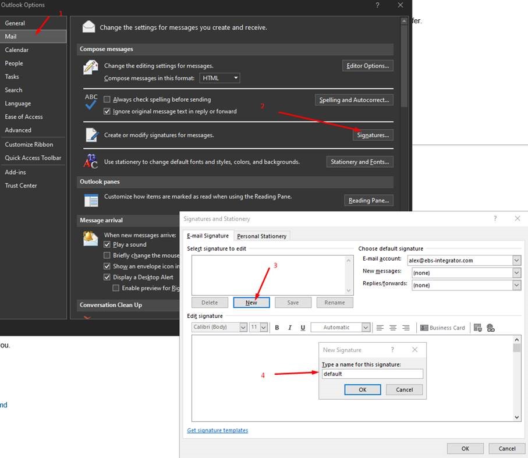Uncheck Ignore original message text option

(107, 111)
